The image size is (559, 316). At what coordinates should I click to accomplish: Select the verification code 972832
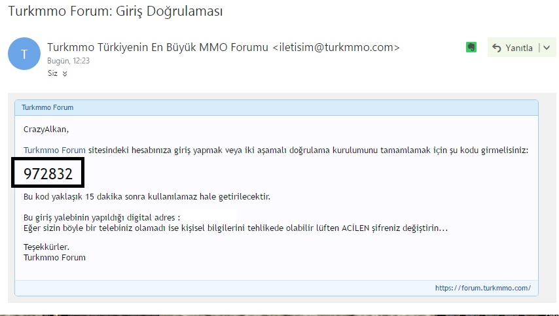point(48,173)
